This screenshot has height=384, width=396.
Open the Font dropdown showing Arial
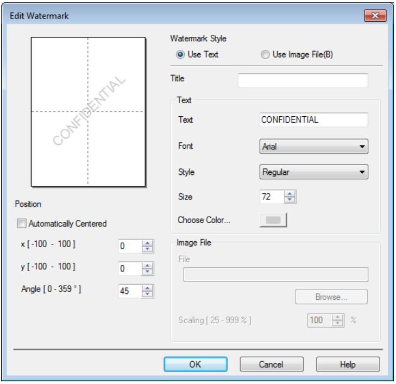pos(313,147)
